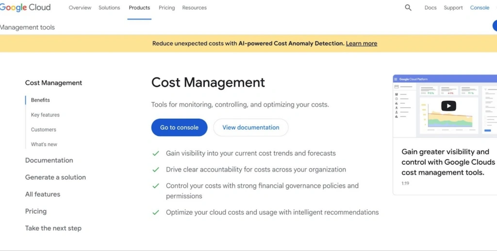Open the Solutions menu
The width and height of the screenshot is (497, 251).
pyautogui.click(x=110, y=8)
